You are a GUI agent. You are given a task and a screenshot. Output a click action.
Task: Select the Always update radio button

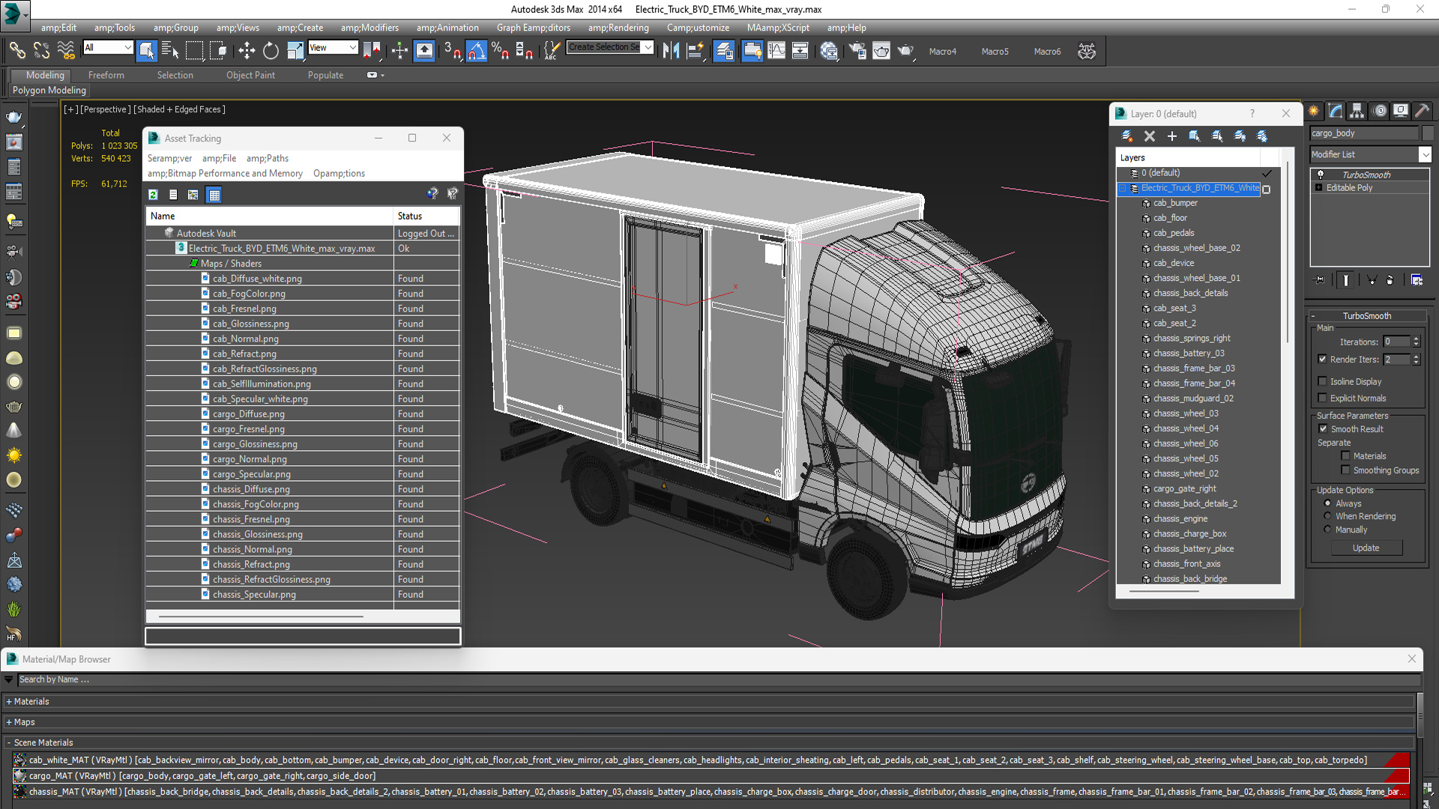coord(1327,503)
